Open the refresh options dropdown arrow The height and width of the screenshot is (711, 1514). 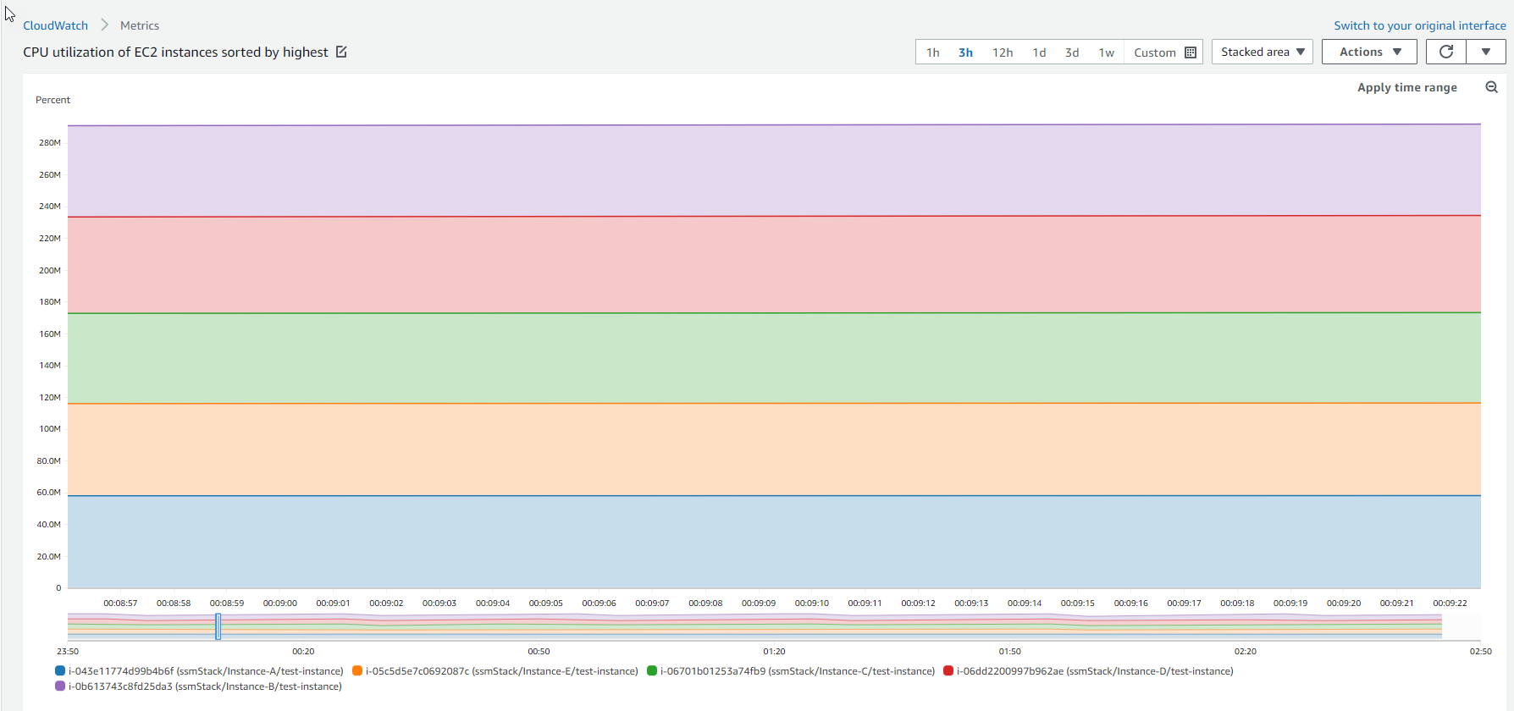point(1486,52)
